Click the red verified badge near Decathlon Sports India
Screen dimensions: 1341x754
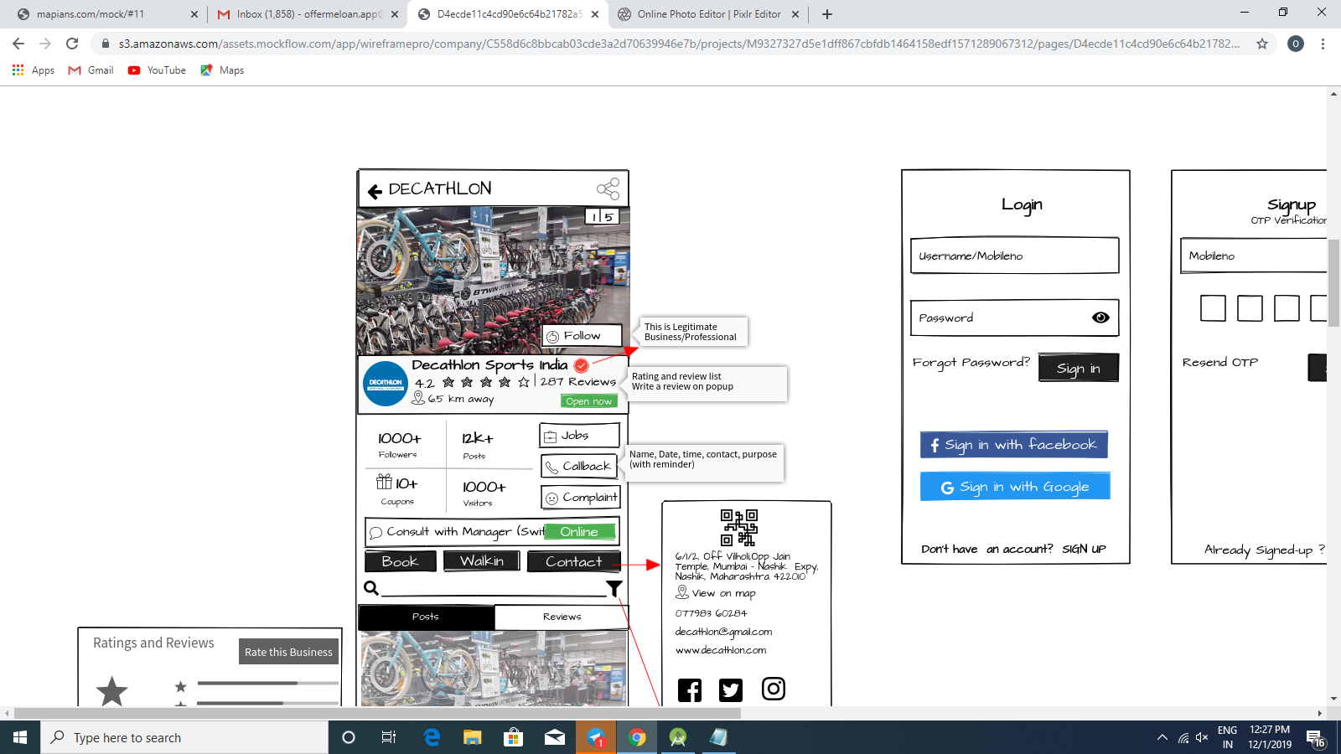[582, 365]
